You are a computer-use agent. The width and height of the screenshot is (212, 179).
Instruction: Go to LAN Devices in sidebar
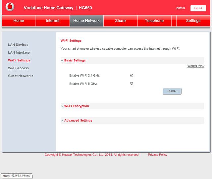click(18, 45)
